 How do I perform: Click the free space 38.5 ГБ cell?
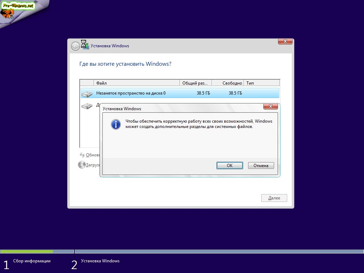click(235, 93)
